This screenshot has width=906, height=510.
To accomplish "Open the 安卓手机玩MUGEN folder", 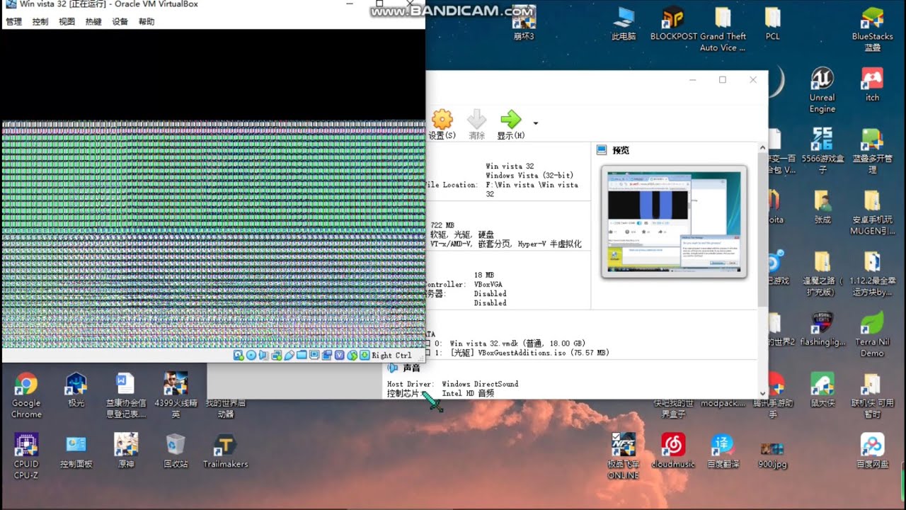I will pyautogui.click(x=872, y=212).
